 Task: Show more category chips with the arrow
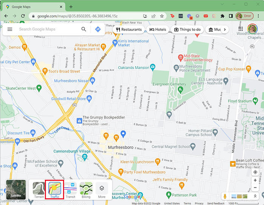point(225,30)
